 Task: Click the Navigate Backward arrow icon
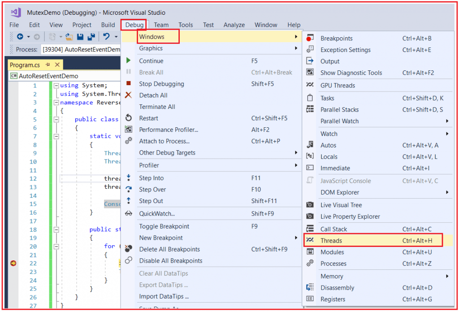(20, 37)
